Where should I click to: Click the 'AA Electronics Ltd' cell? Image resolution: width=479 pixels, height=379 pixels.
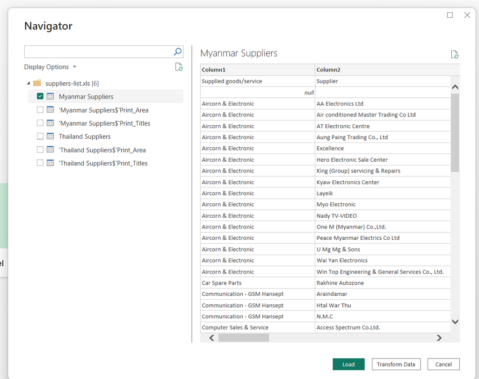pyautogui.click(x=383, y=104)
